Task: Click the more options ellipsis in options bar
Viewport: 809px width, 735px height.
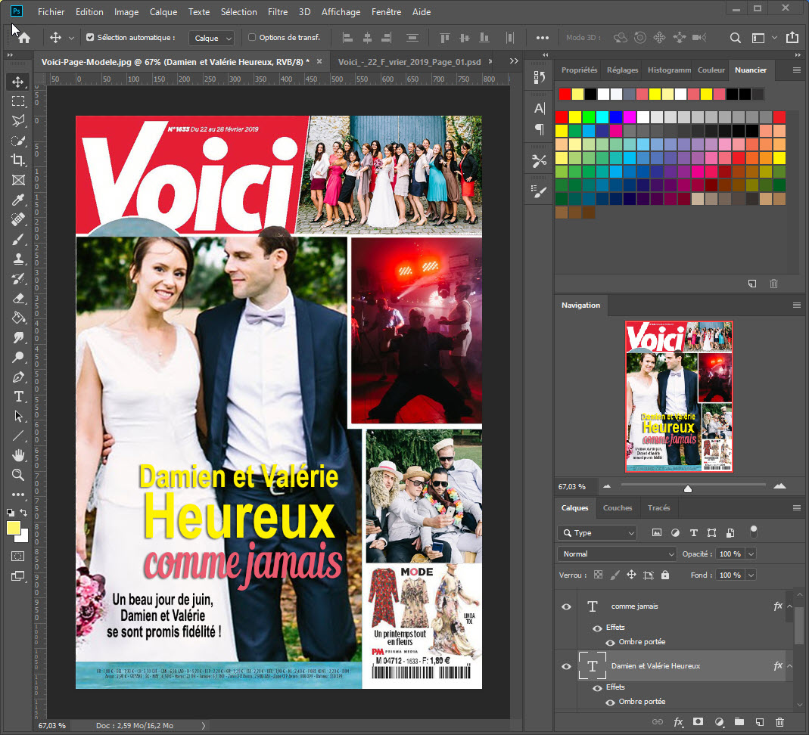Action: (x=543, y=38)
